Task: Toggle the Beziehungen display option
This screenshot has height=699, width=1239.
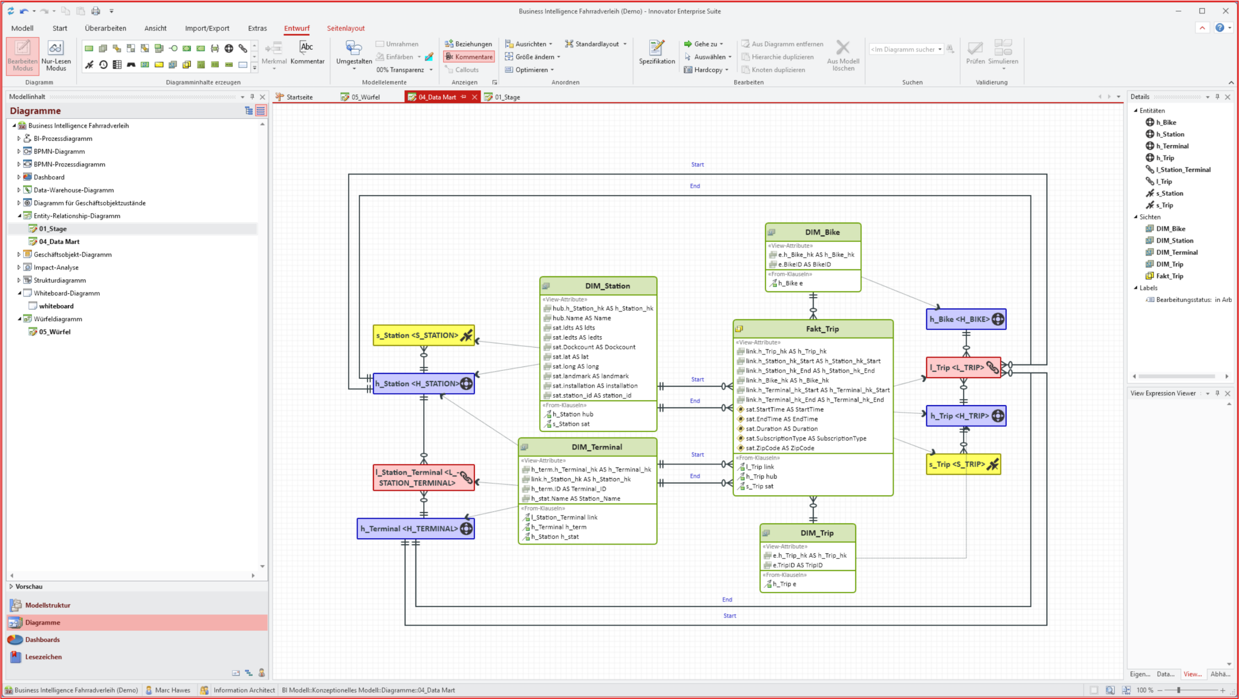Action: 468,44
